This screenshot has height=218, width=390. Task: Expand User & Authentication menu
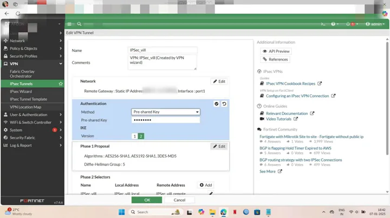[x=32, y=115]
